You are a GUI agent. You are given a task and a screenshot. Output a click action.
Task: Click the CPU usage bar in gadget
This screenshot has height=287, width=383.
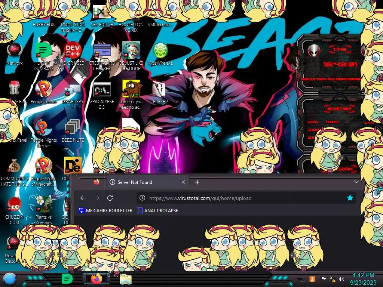pyautogui.click(x=332, y=122)
